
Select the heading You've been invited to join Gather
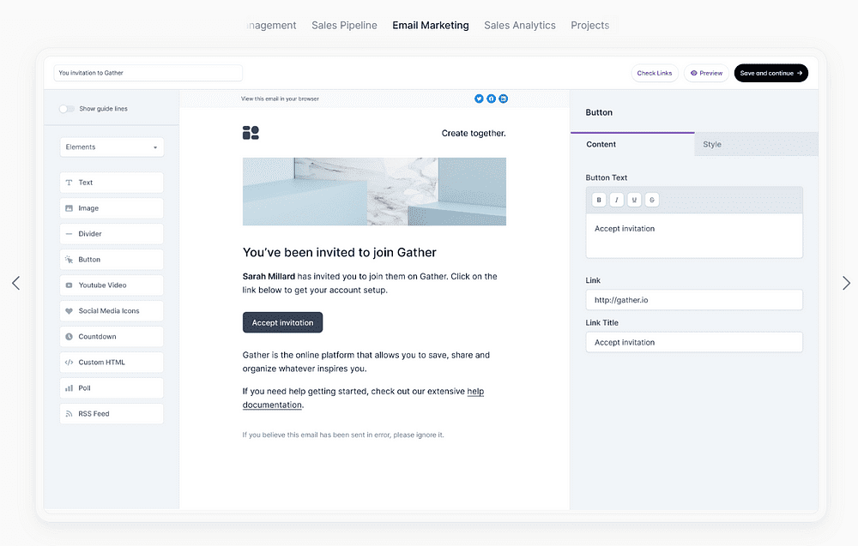(x=339, y=253)
